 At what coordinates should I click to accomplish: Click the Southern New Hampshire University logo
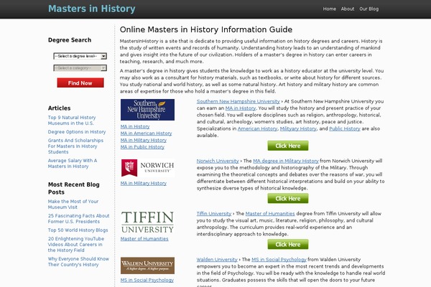click(x=147, y=110)
